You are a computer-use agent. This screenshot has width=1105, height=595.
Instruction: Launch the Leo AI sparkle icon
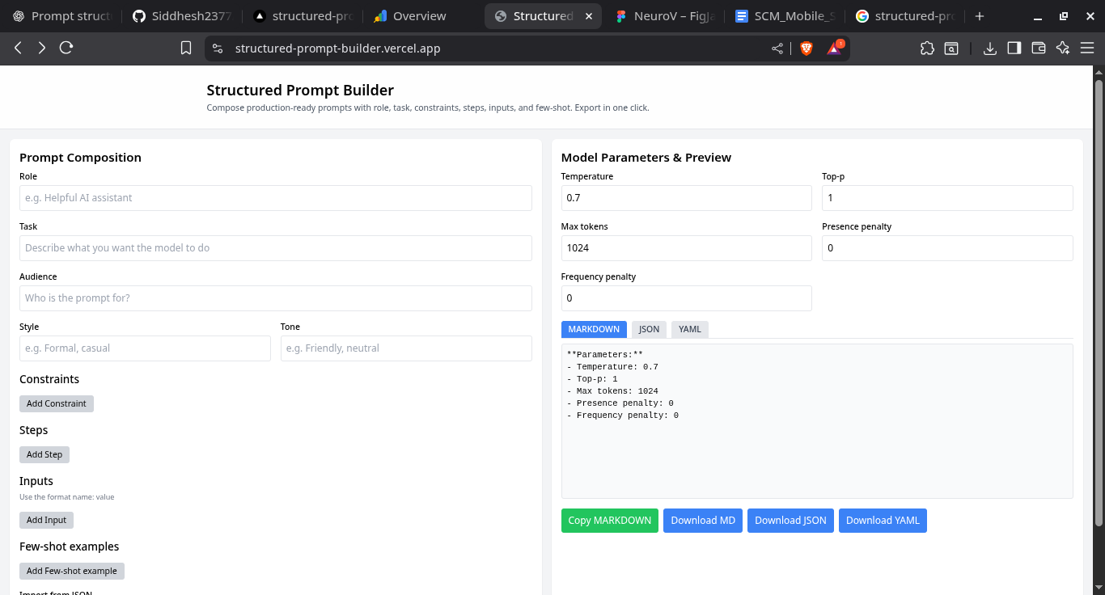pos(1063,49)
